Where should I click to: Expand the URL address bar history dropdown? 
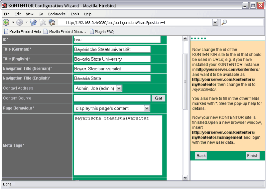[x=215, y=22]
